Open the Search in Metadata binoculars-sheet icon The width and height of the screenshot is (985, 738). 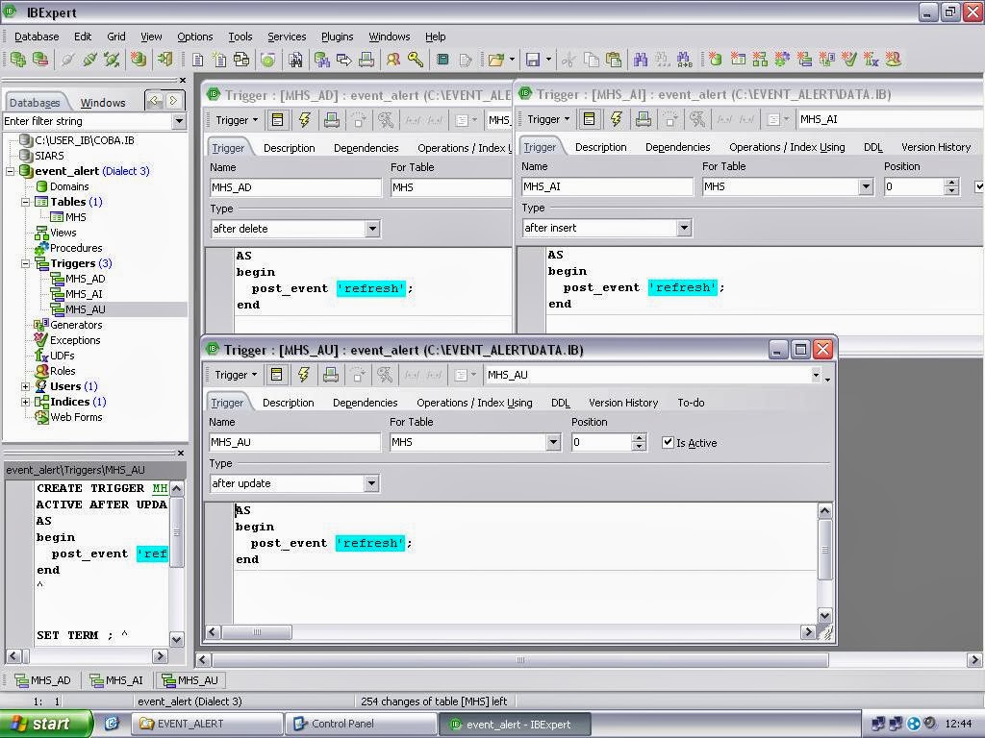pyautogui.click(x=295, y=60)
